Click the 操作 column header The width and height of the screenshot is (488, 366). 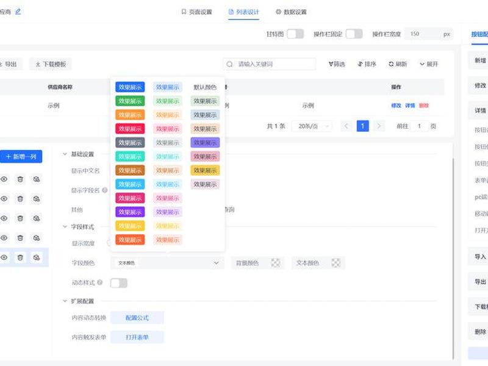(396, 87)
